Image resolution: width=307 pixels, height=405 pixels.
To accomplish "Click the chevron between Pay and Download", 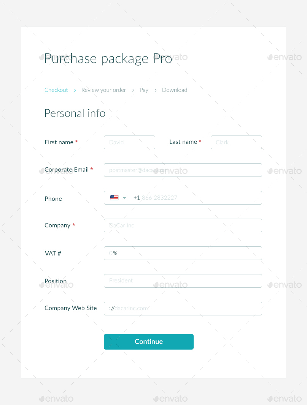I will [x=156, y=90].
